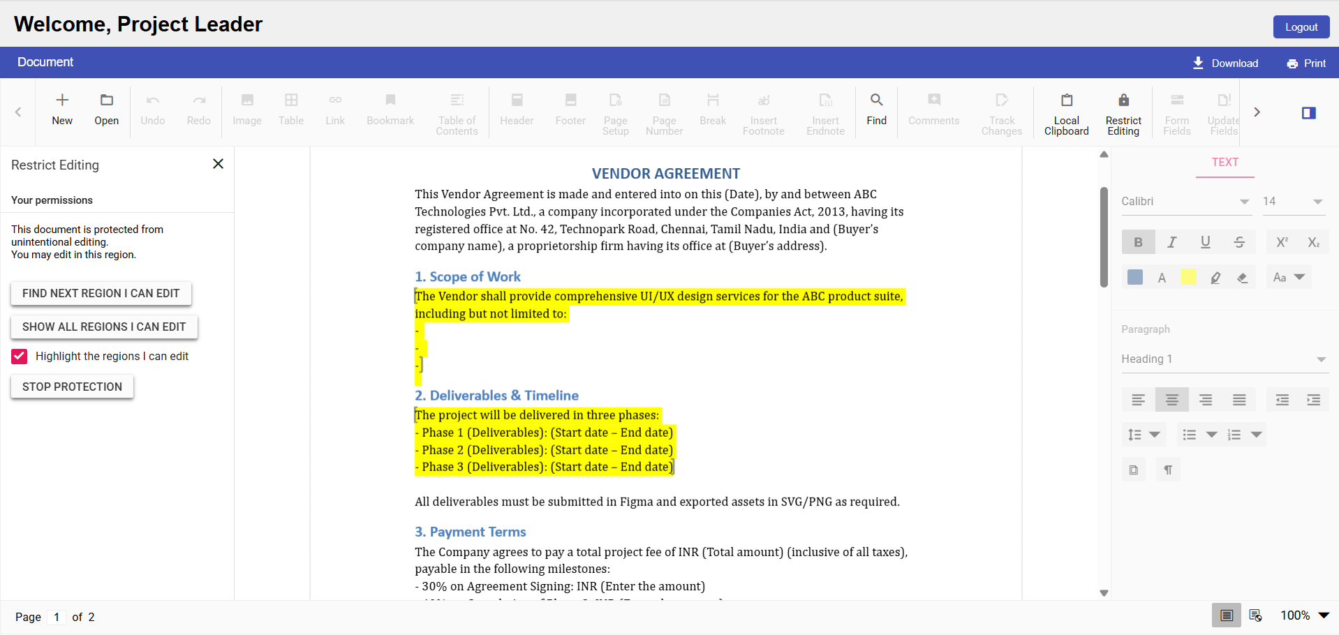Log out of the account
1339x635 pixels.
[x=1301, y=27]
